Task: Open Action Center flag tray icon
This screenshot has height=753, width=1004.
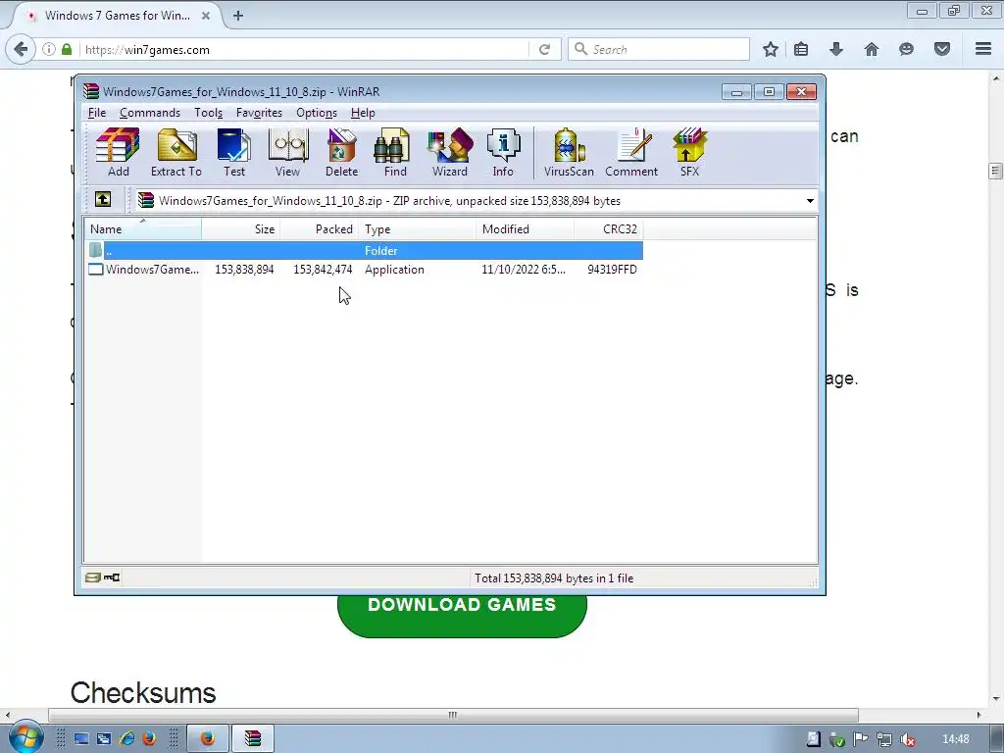Action: tap(861, 739)
